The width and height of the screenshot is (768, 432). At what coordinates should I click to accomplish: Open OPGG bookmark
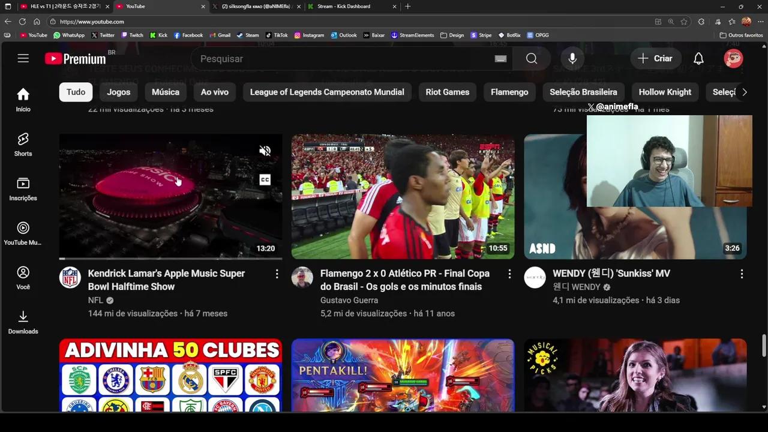pyautogui.click(x=538, y=35)
